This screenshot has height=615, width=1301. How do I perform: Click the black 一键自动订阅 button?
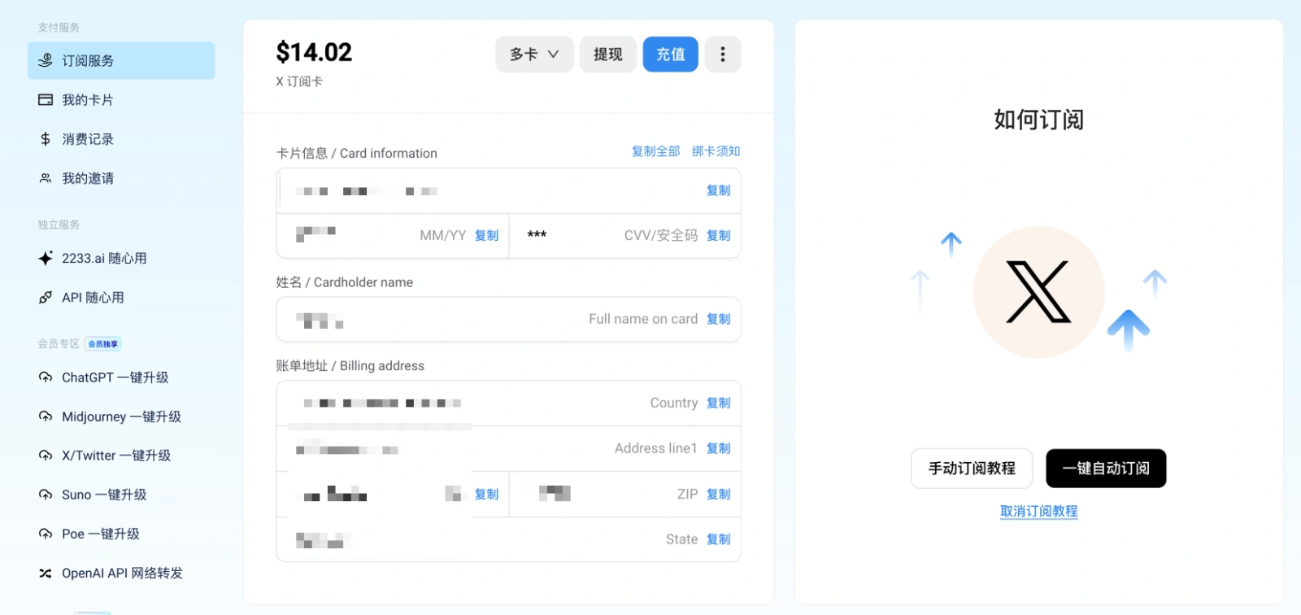[x=1106, y=469]
